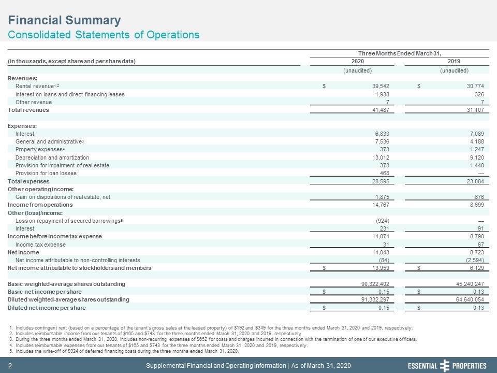The image size is (497, 373).
Task: Select 'General and administrative' row label
Action: (50, 141)
